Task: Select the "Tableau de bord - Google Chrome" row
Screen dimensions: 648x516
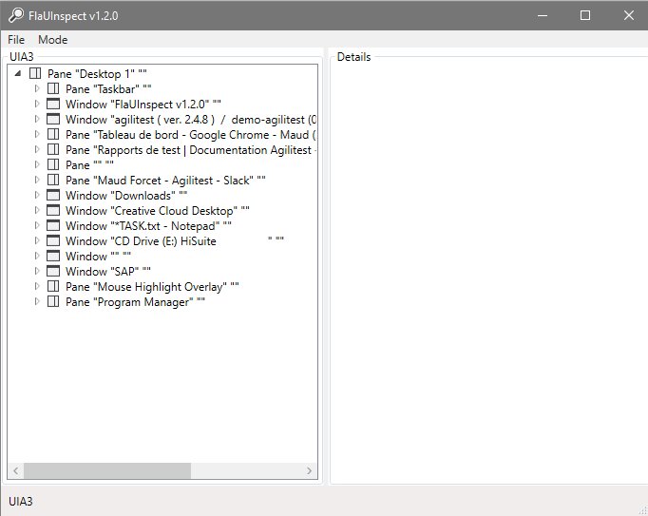Action: 191,134
